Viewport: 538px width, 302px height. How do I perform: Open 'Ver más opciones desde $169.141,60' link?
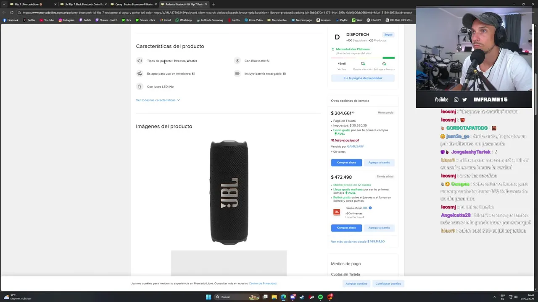point(358,242)
